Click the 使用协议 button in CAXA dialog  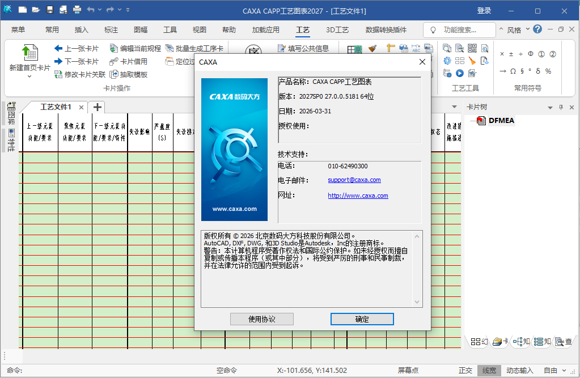262,319
